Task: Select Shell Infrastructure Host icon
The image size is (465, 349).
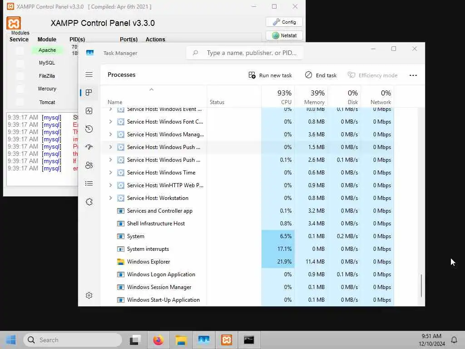Action: click(120, 224)
